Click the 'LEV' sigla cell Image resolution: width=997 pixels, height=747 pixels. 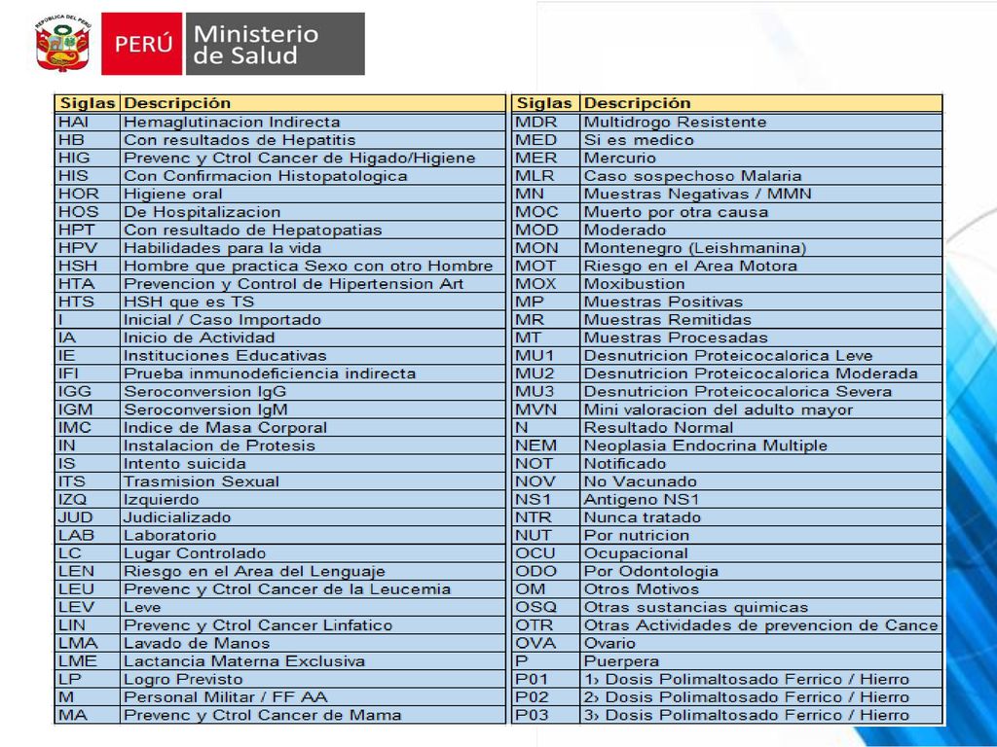click(87, 607)
